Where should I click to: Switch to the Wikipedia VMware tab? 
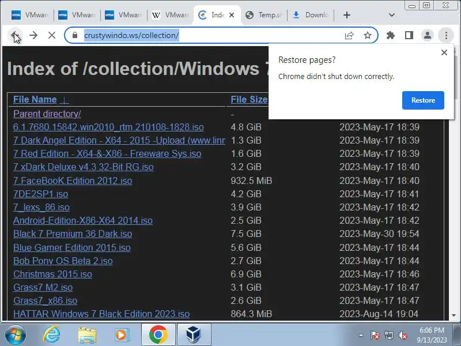(170, 15)
